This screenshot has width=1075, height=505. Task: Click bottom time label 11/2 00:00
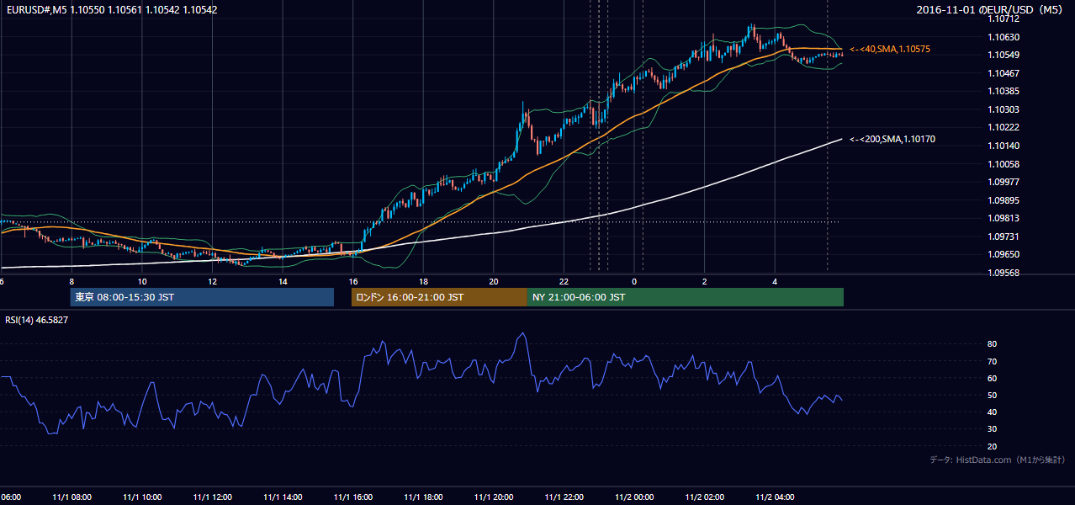coord(633,497)
